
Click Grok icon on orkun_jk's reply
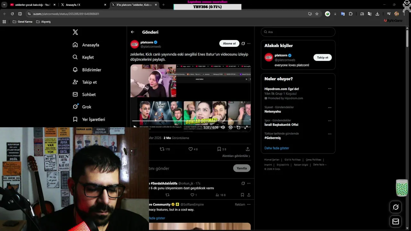click(x=243, y=183)
